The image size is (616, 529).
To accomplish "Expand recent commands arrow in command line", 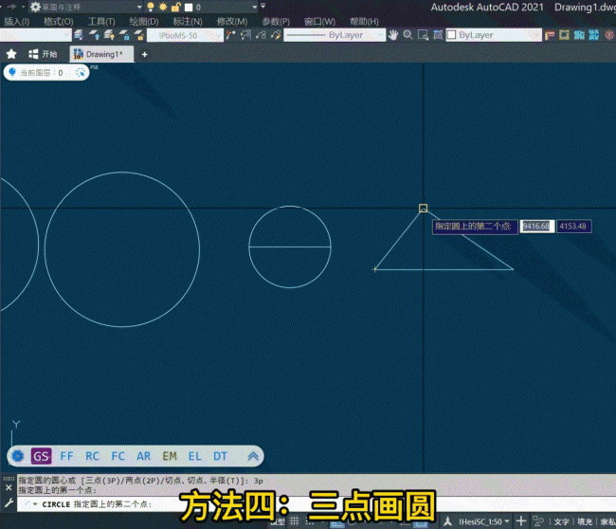I will pyautogui.click(x=35, y=504).
